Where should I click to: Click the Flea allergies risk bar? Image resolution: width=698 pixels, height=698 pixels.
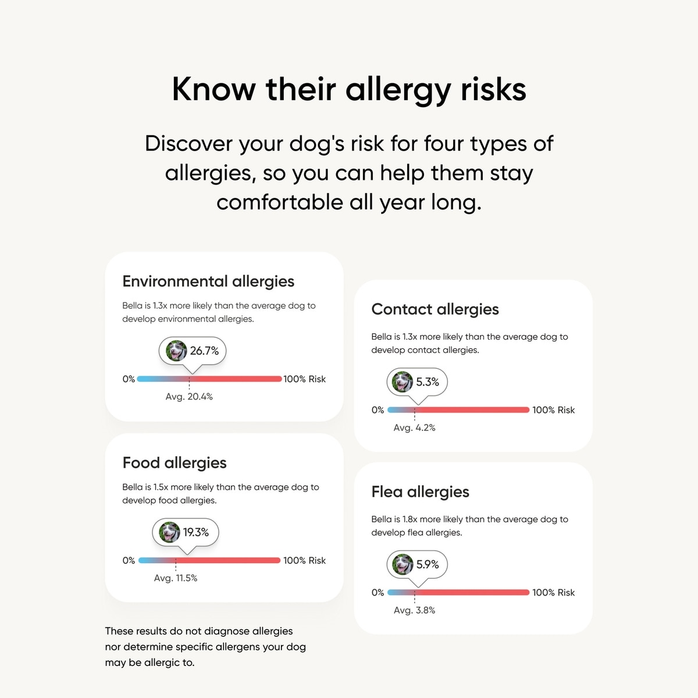point(458,593)
